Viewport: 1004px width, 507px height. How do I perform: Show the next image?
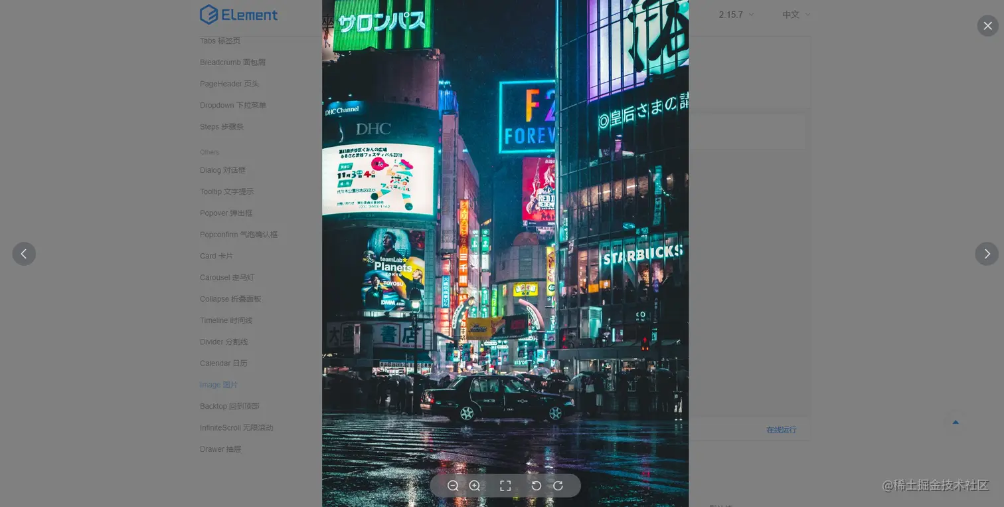click(987, 254)
